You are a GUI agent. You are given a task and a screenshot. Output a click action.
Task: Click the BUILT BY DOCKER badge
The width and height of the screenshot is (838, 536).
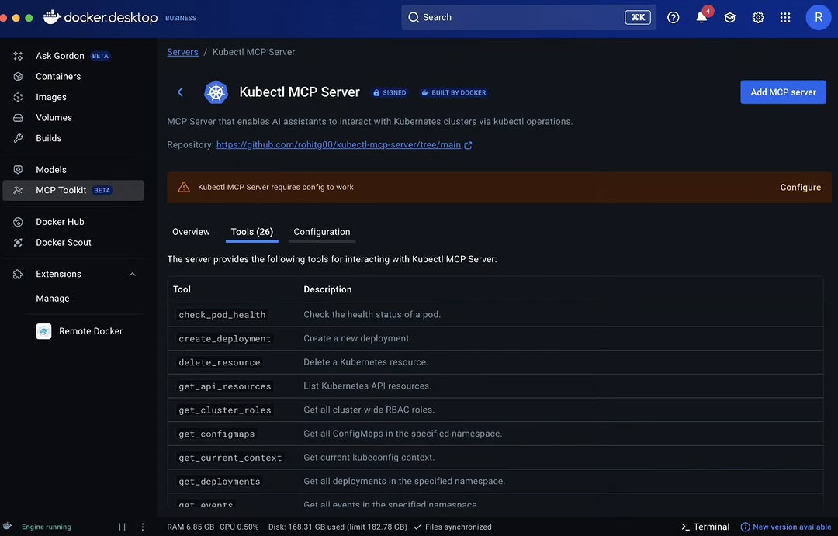[454, 92]
